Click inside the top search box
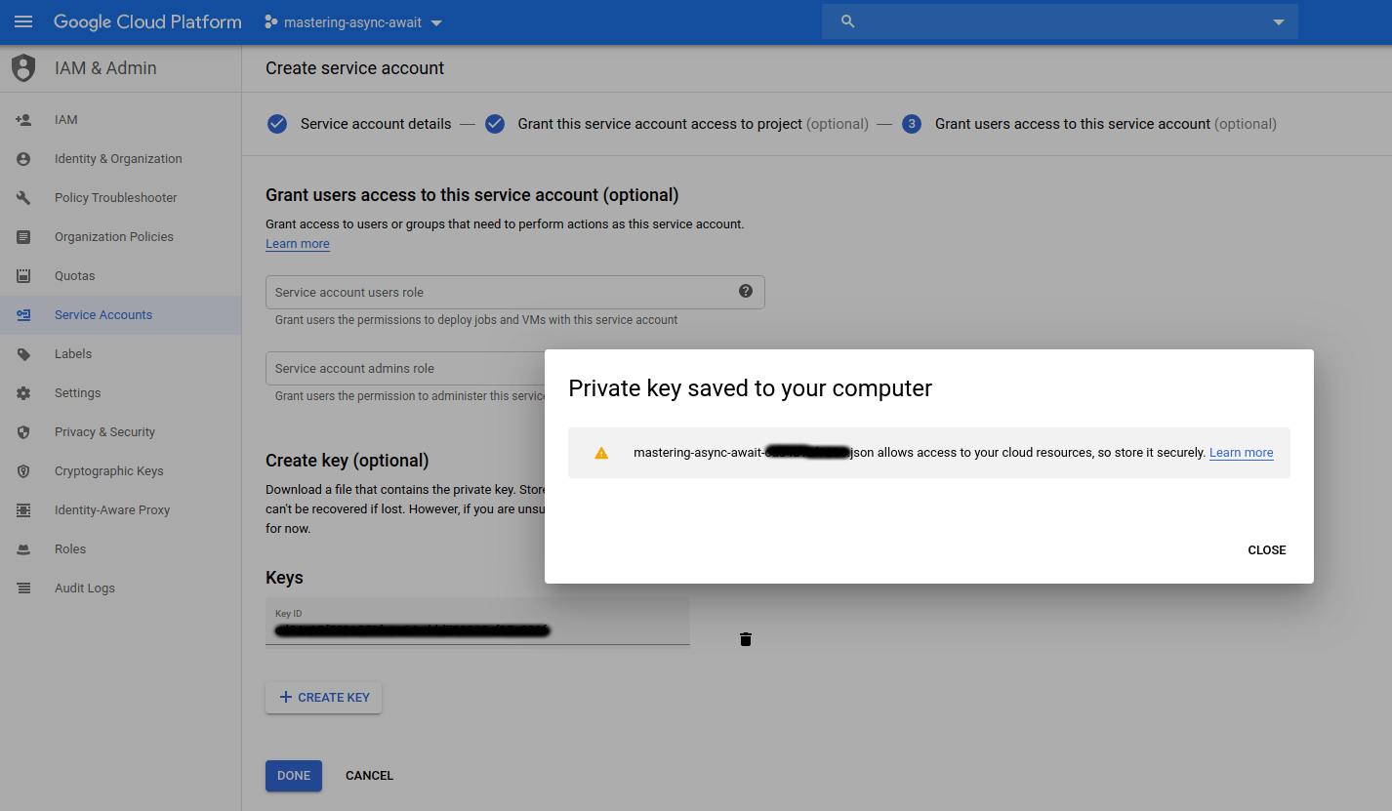This screenshot has height=811, width=1392. [1059, 21]
